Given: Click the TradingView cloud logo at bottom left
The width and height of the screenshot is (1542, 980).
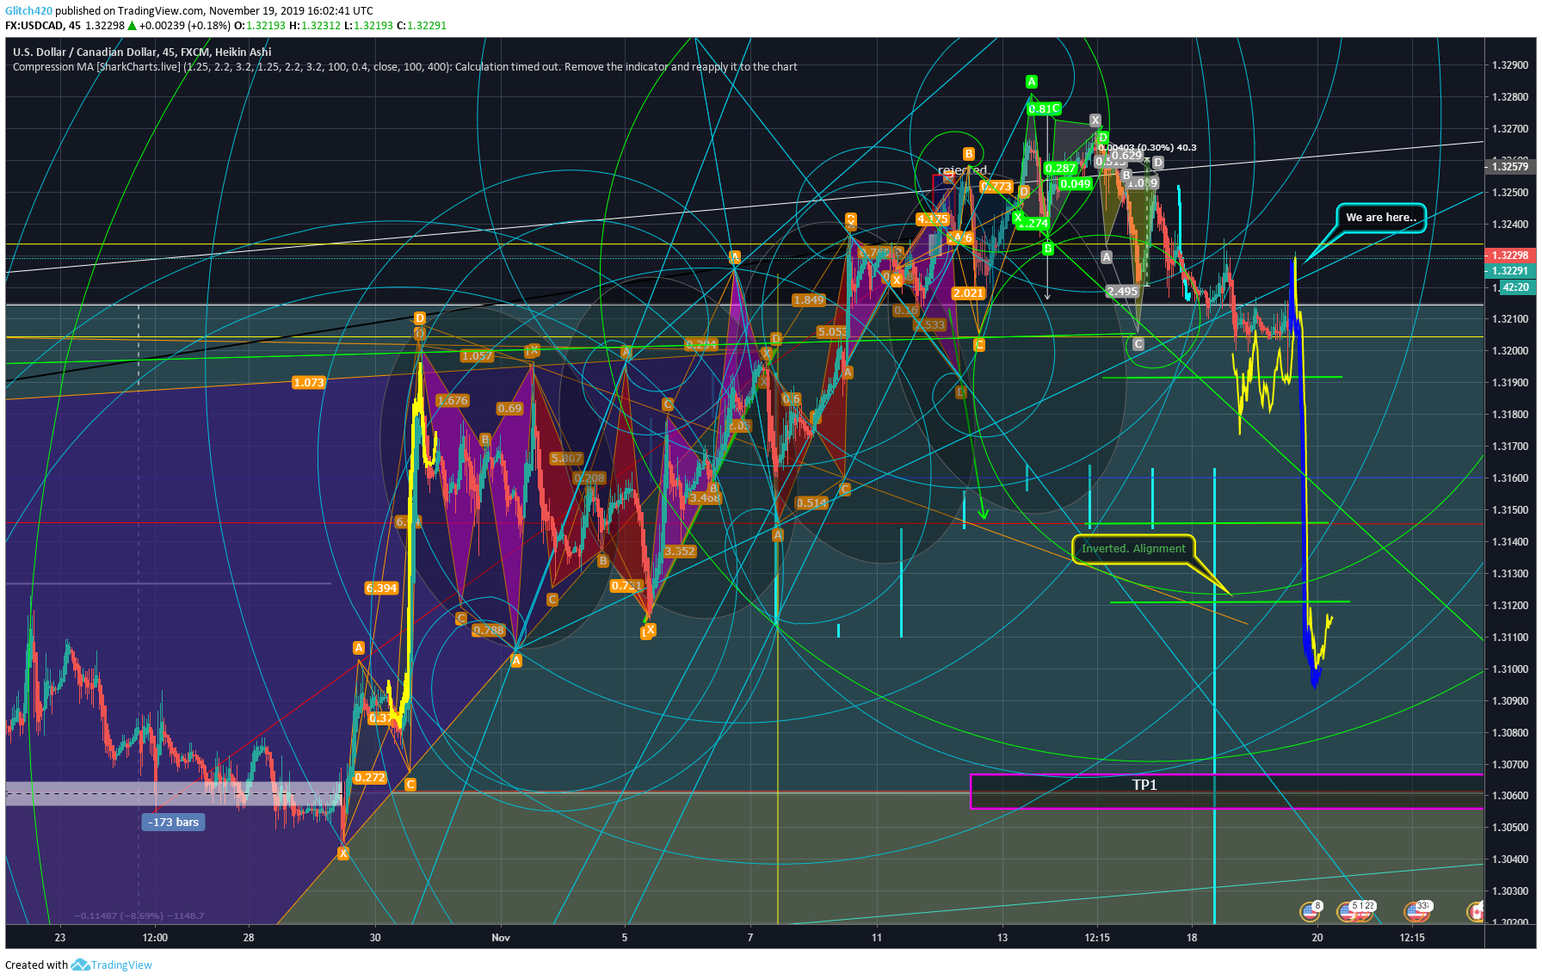Looking at the screenshot, I should 80,965.
